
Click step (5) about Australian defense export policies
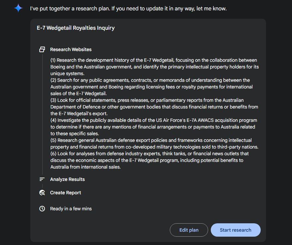pyautogui.click(x=154, y=144)
